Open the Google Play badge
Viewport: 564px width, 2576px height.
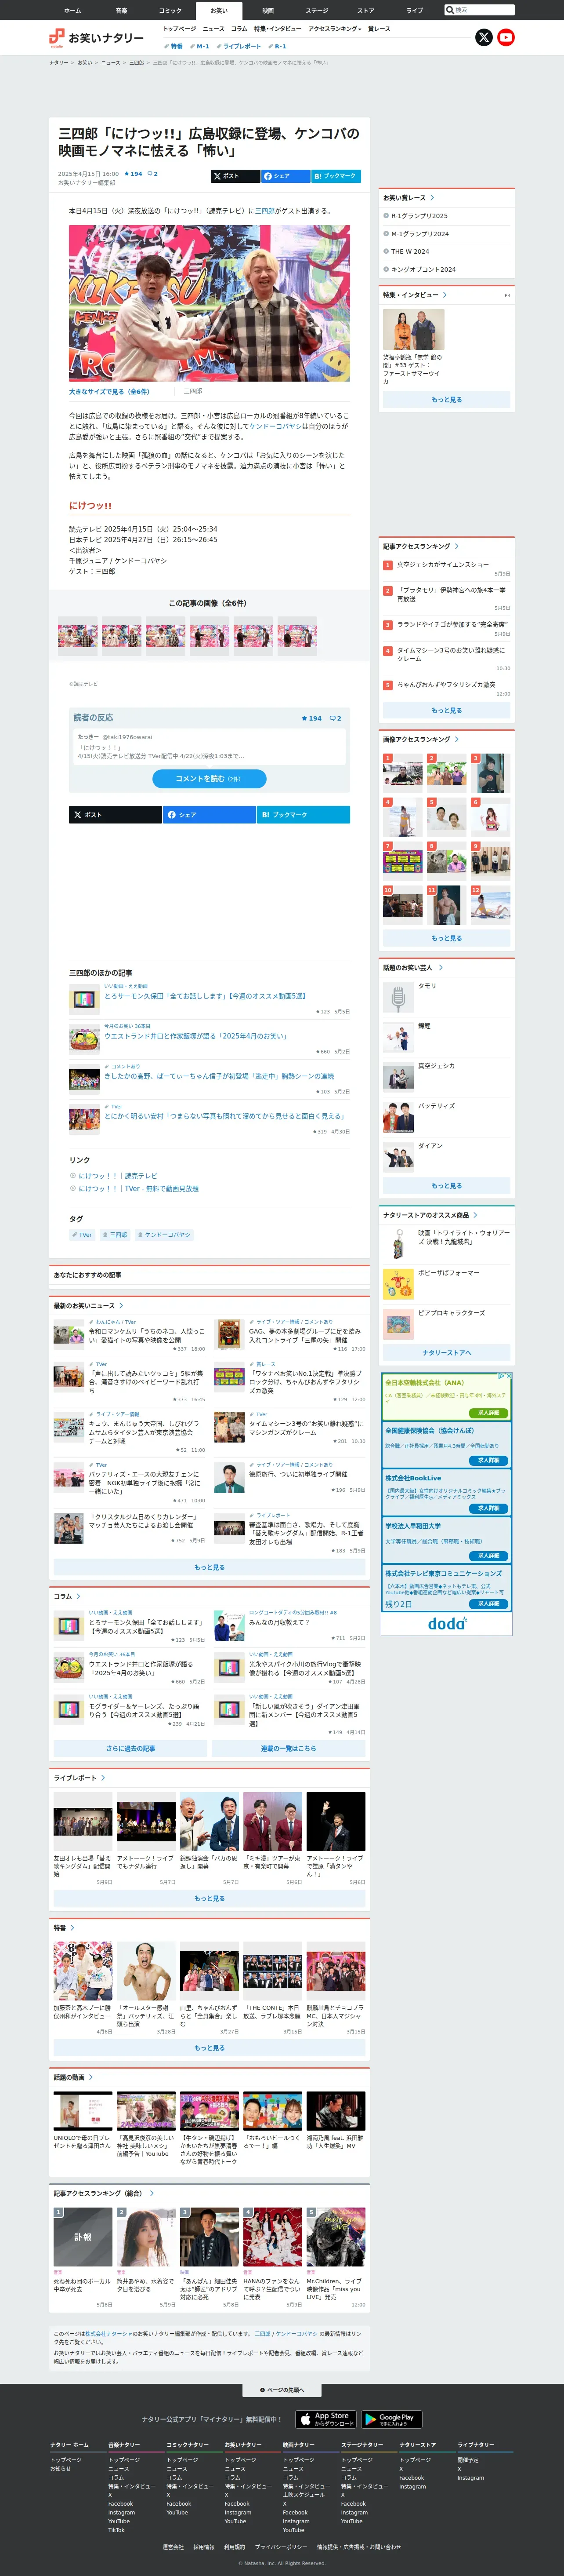click(x=391, y=2419)
